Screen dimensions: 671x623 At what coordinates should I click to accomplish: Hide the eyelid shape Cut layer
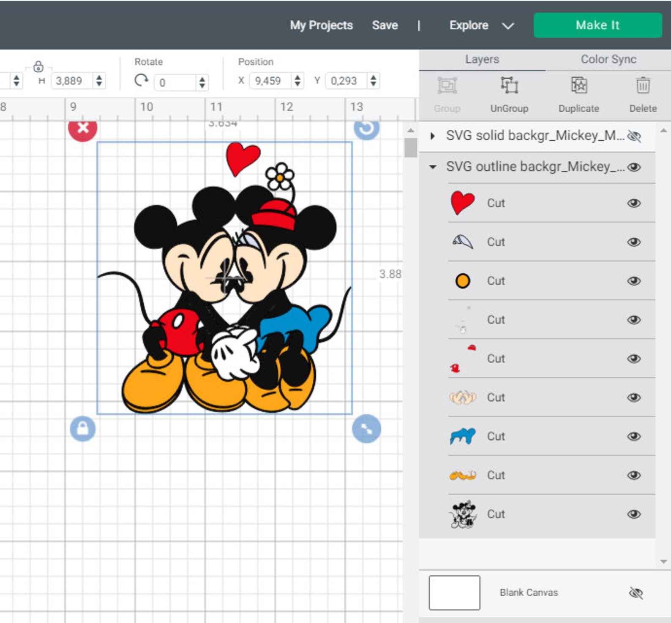[634, 242]
